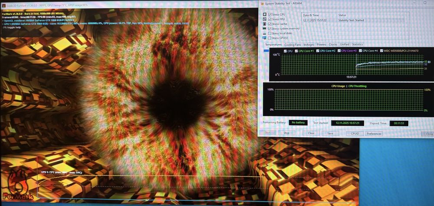The width and height of the screenshot is (434, 206).
Task: Click the CPU Throttling graph label
Action: tap(357, 86)
